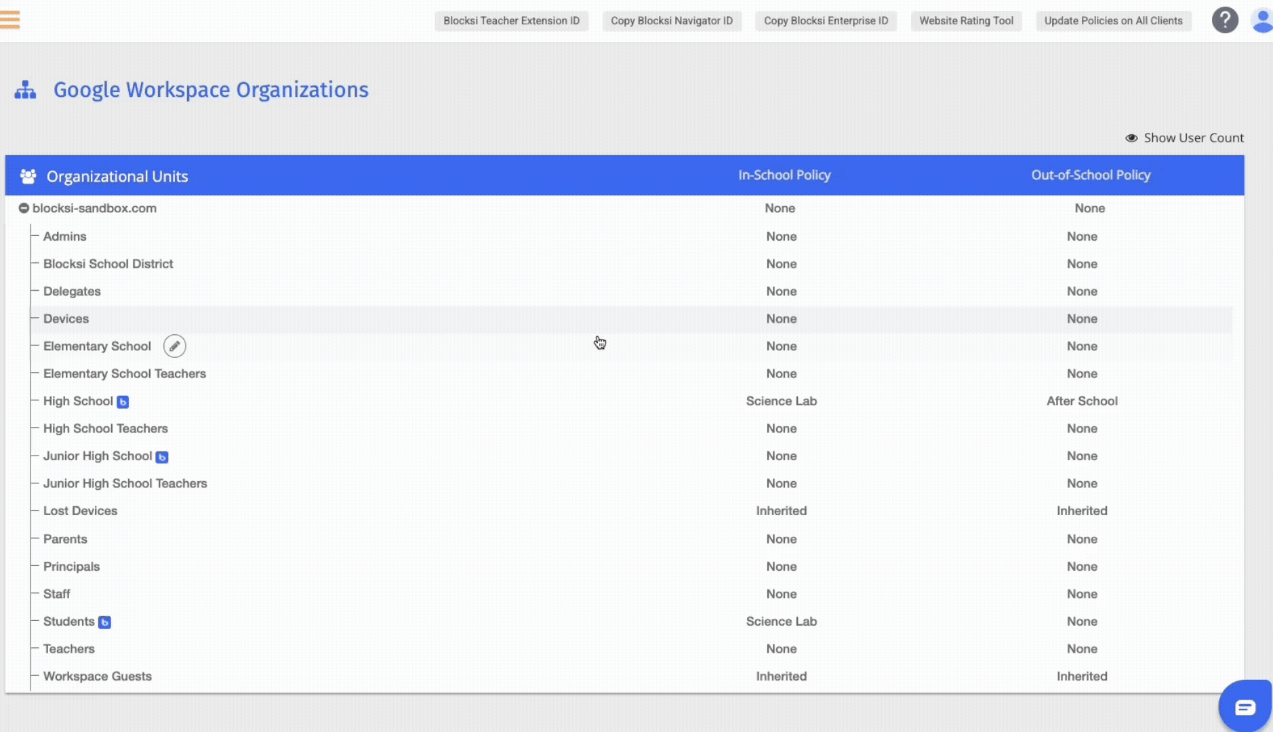Image resolution: width=1273 pixels, height=732 pixels.
Task: Select the Blocksi School District unit
Action: [x=108, y=264]
